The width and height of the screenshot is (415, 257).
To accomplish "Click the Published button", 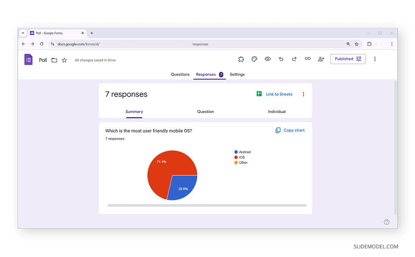I will pyautogui.click(x=348, y=59).
